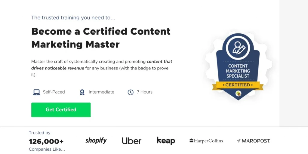Select the Keap logo
This screenshot has height=154, width=308.
(166, 141)
